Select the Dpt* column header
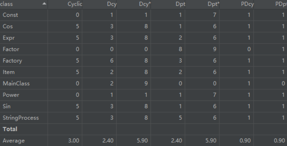 point(215,4)
